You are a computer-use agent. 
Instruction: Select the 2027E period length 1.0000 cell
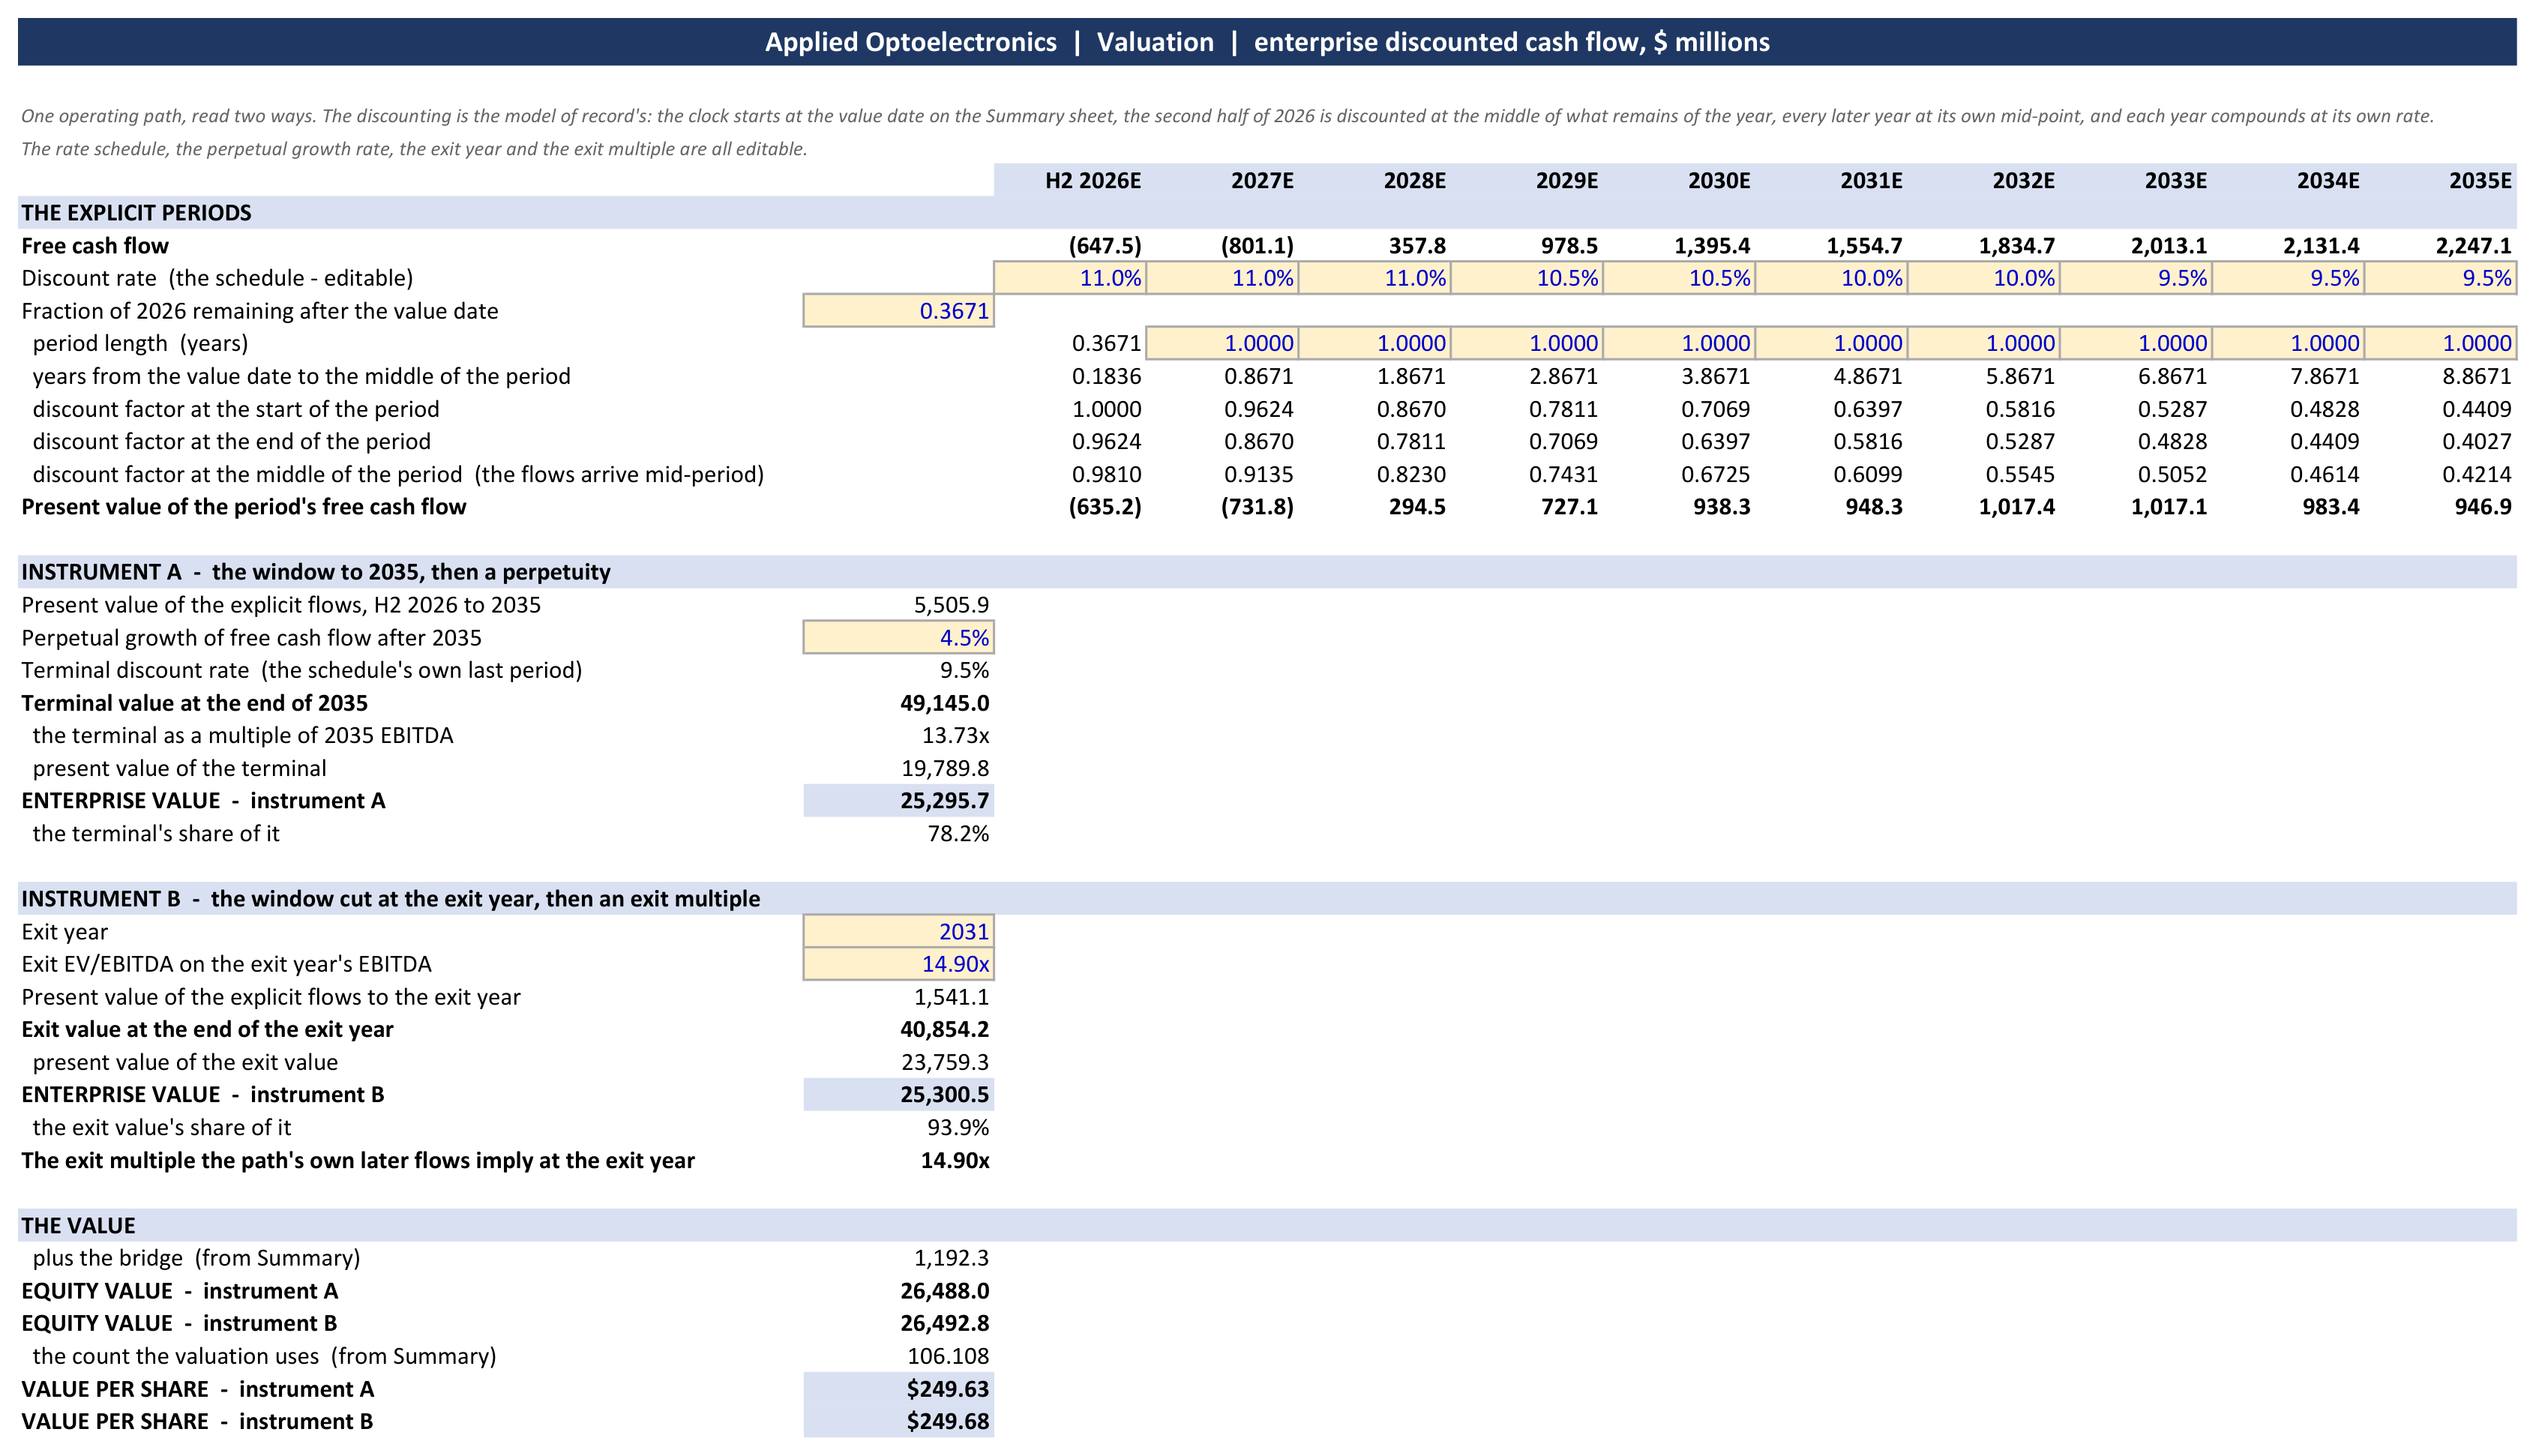click(1222, 343)
